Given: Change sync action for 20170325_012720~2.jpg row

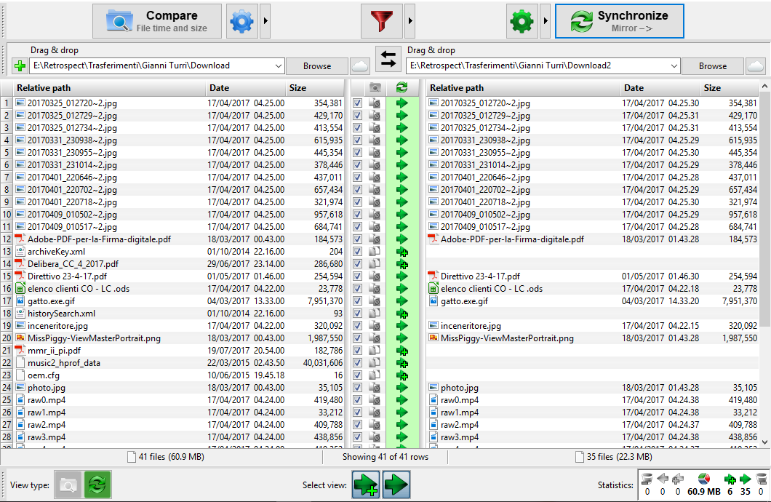Looking at the screenshot, I should 403,103.
